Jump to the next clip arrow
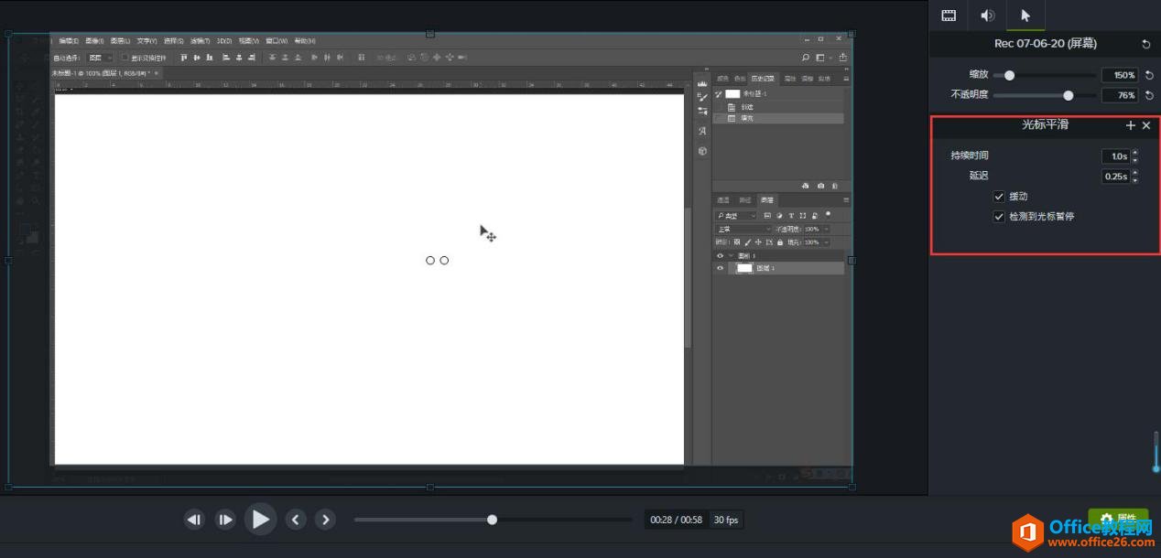1161x558 pixels. (325, 520)
